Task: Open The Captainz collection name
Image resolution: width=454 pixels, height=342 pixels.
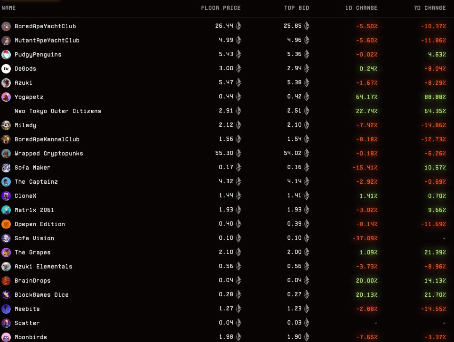Action: (x=36, y=182)
